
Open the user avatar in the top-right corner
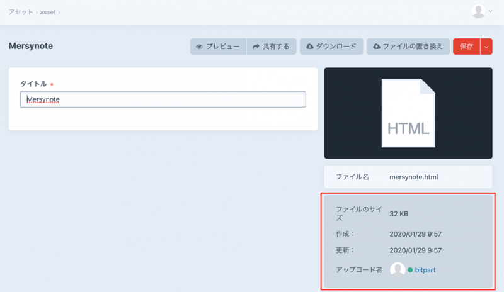[x=478, y=11]
